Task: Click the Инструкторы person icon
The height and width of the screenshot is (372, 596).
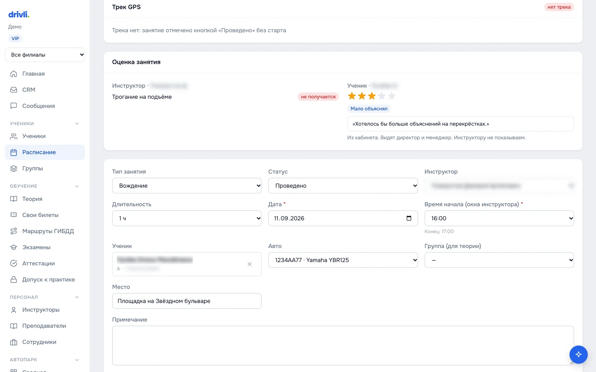Action: (14, 310)
